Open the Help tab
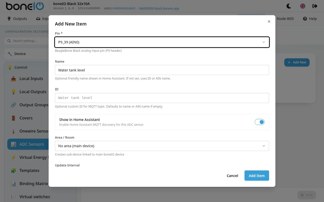 [310, 19]
